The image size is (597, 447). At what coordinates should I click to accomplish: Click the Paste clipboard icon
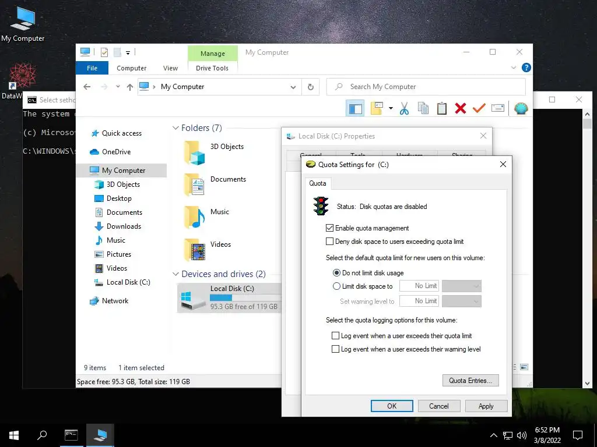[442, 108]
